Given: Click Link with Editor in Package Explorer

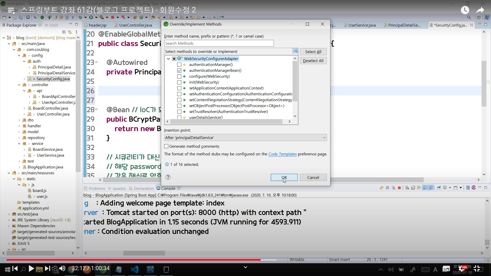Looking at the screenshot, I should click(x=70, y=32).
